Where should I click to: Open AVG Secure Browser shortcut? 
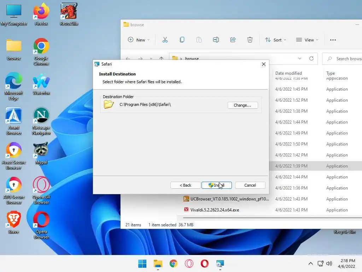tap(14, 191)
